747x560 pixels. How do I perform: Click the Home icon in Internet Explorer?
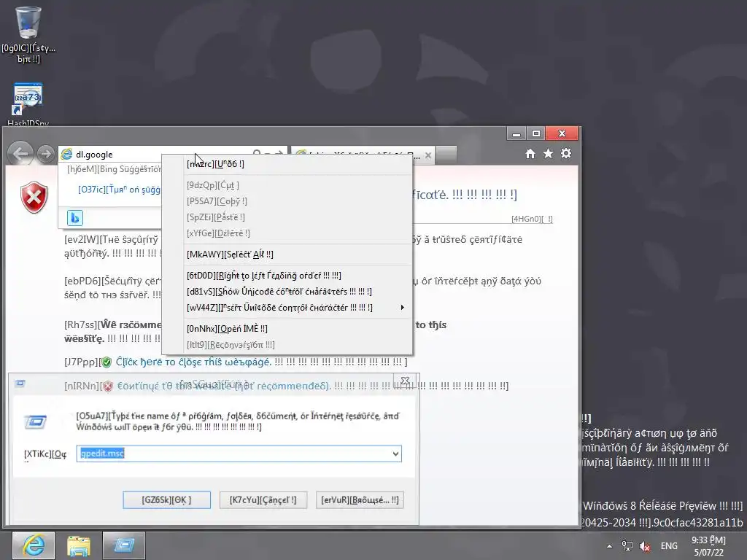coord(530,154)
